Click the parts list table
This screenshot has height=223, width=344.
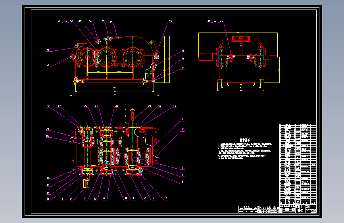[x=298, y=165]
